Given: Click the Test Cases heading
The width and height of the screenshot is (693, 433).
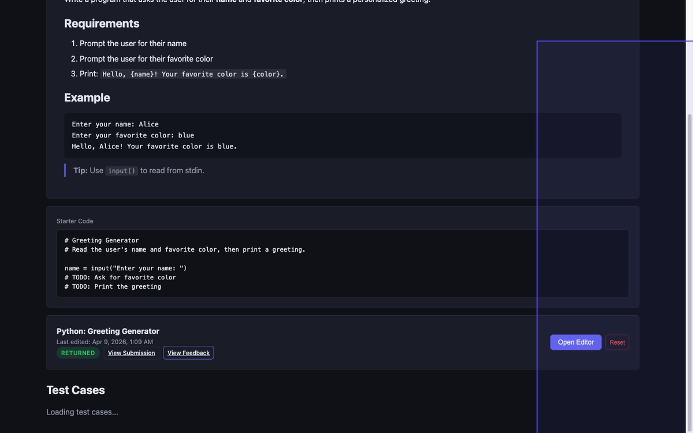Looking at the screenshot, I should (76, 390).
